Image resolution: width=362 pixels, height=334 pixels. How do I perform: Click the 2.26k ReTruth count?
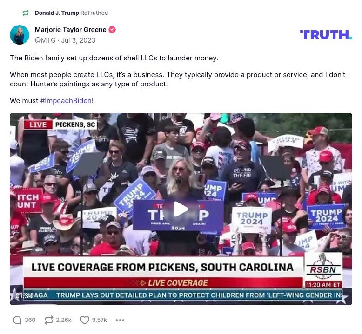[64, 320]
